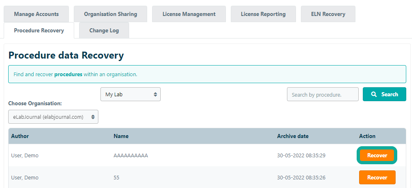Viewport: 412px width, 188px height.
Task: Recover the AAAAAAAAAA procedure
Action: click(377, 156)
